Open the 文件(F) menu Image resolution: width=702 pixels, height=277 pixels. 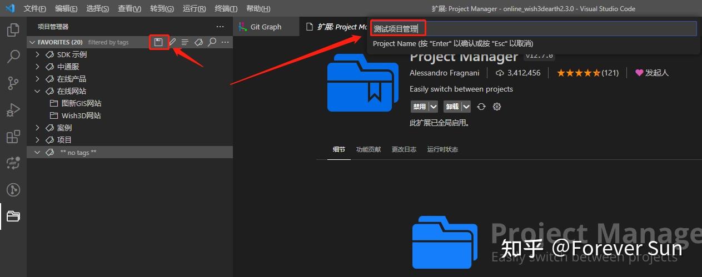(35, 9)
